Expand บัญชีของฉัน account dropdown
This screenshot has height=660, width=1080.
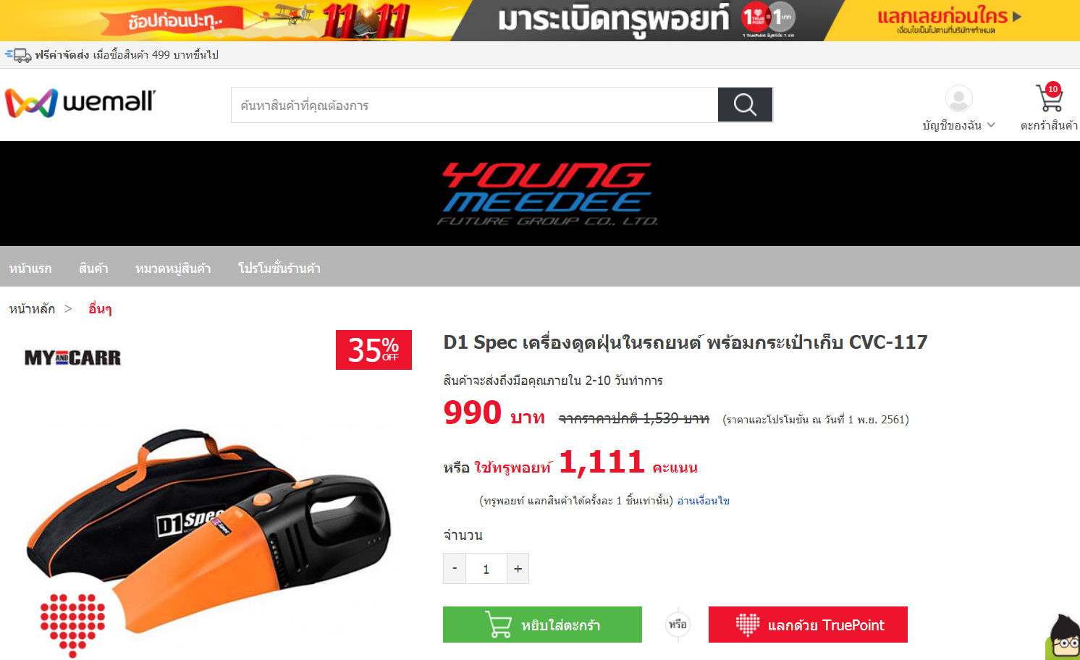pos(958,125)
